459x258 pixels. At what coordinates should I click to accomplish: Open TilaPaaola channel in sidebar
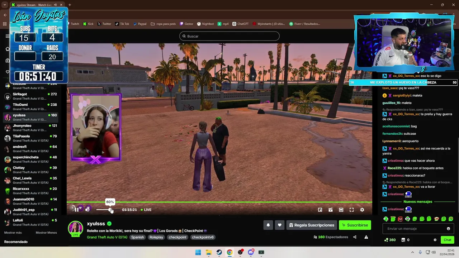30,138
